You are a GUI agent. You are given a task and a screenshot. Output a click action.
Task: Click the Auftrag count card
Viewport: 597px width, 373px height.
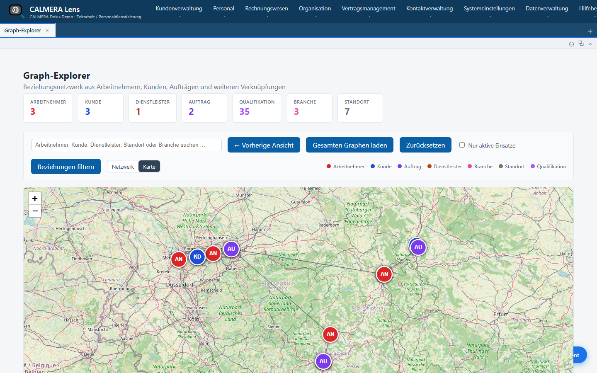click(204, 108)
